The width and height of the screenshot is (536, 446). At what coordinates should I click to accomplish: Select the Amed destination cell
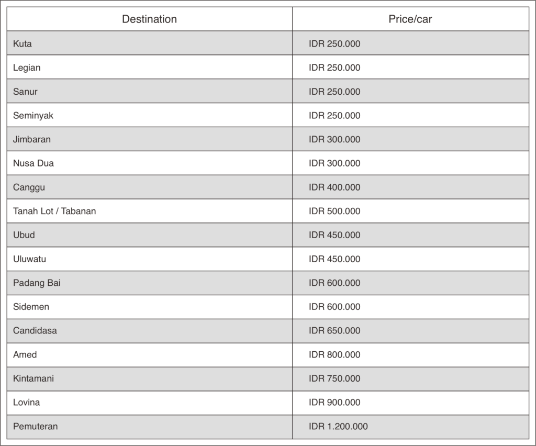point(25,355)
